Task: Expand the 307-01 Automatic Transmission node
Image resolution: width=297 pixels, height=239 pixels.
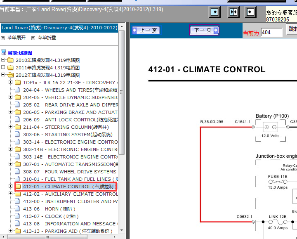Action: (11, 164)
